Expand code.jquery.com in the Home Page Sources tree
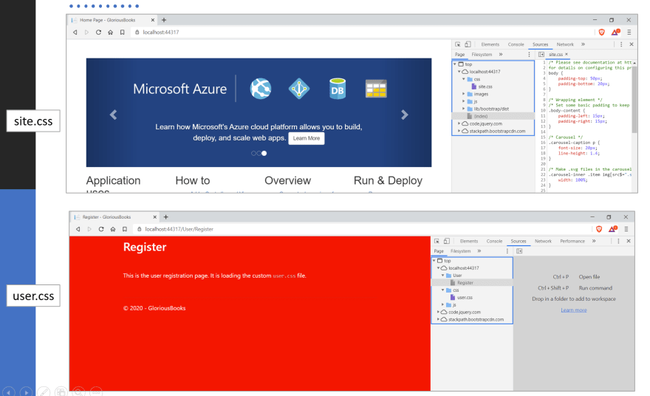Screen dimensions: 650x396 (x=459, y=123)
